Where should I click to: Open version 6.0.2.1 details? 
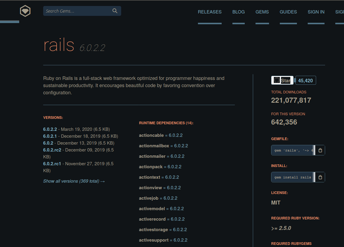pos(50,136)
